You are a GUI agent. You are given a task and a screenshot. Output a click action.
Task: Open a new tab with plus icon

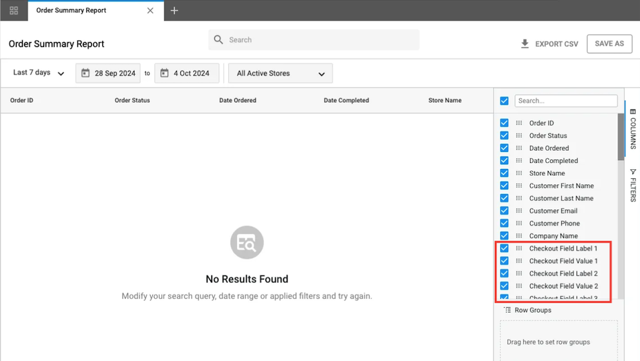(x=174, y=10)
